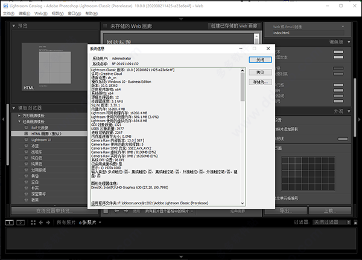Hide the top module panel with arrow

[181, 19]
